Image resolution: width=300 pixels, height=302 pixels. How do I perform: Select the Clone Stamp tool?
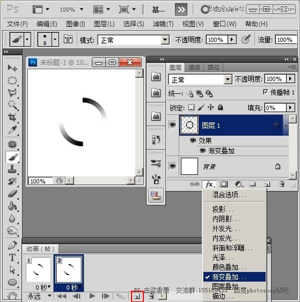[12, 169]
